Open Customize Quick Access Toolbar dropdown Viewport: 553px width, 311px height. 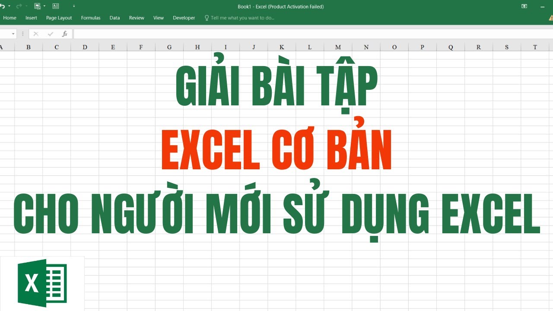point(74,6)
